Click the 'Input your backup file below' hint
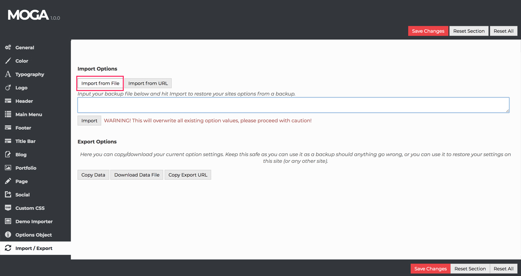The image size is (521, 276). (186, 93)
